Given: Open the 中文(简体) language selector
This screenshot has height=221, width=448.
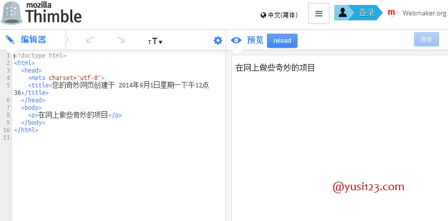Looking at the screenshot, I should click(x=279, y=15).
